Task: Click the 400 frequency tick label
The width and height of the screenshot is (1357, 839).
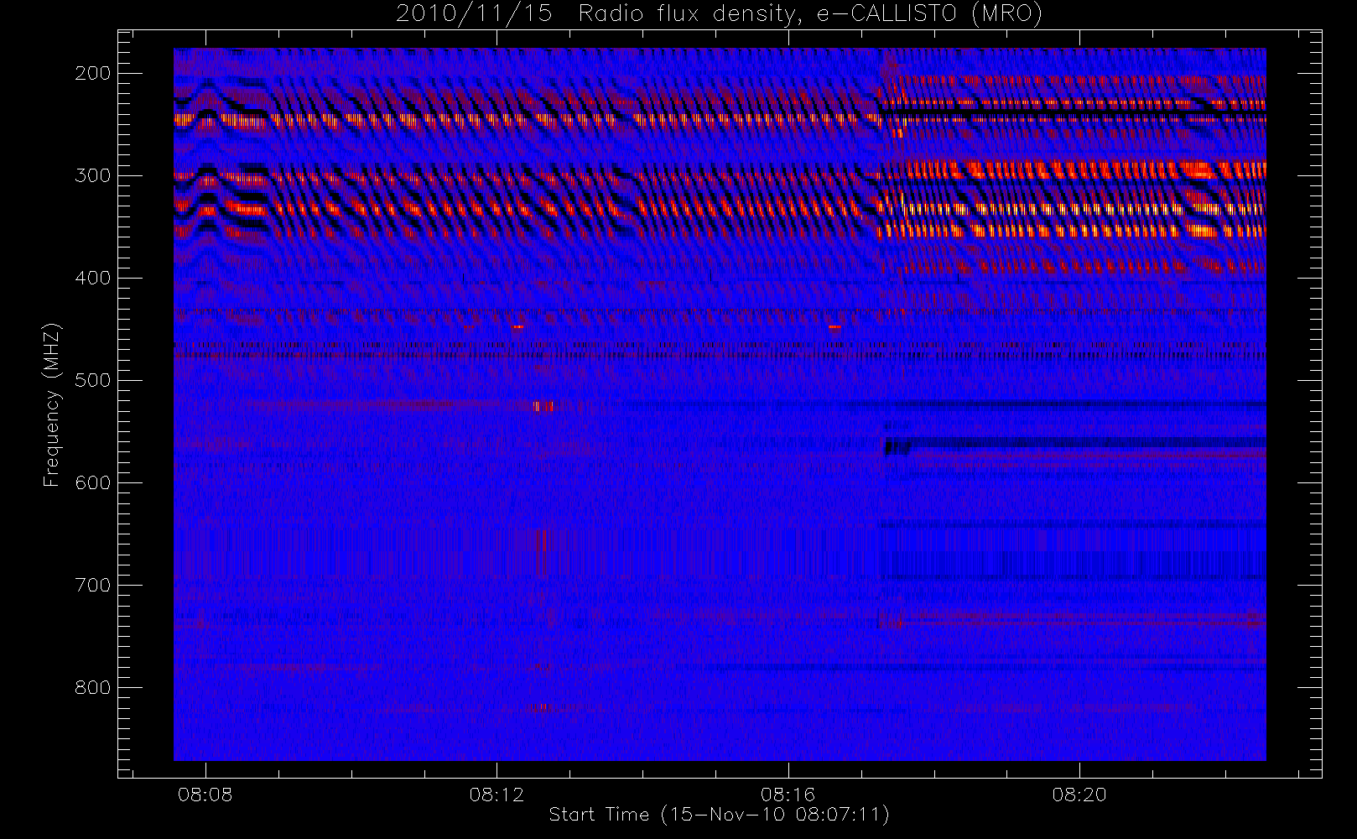Action: point(93,278)
